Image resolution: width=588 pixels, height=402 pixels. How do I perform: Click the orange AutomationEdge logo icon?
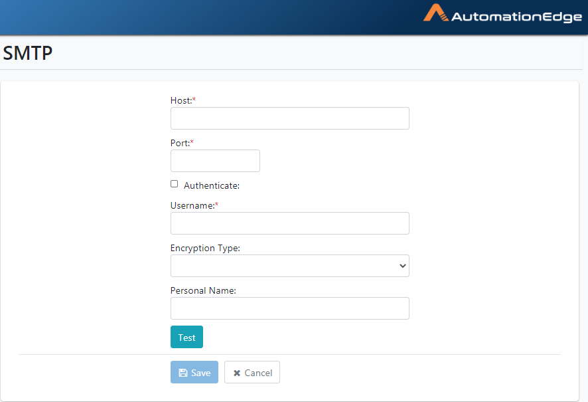pyautogui.click(x=436, y=13)
